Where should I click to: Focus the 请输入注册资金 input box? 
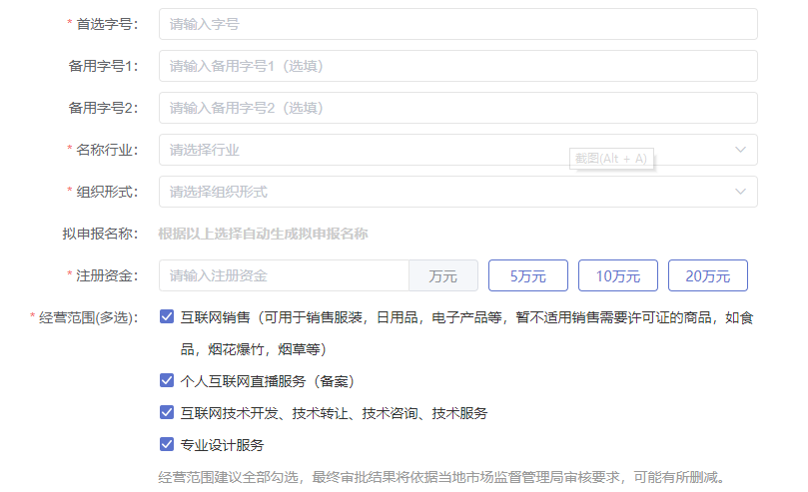285,275
